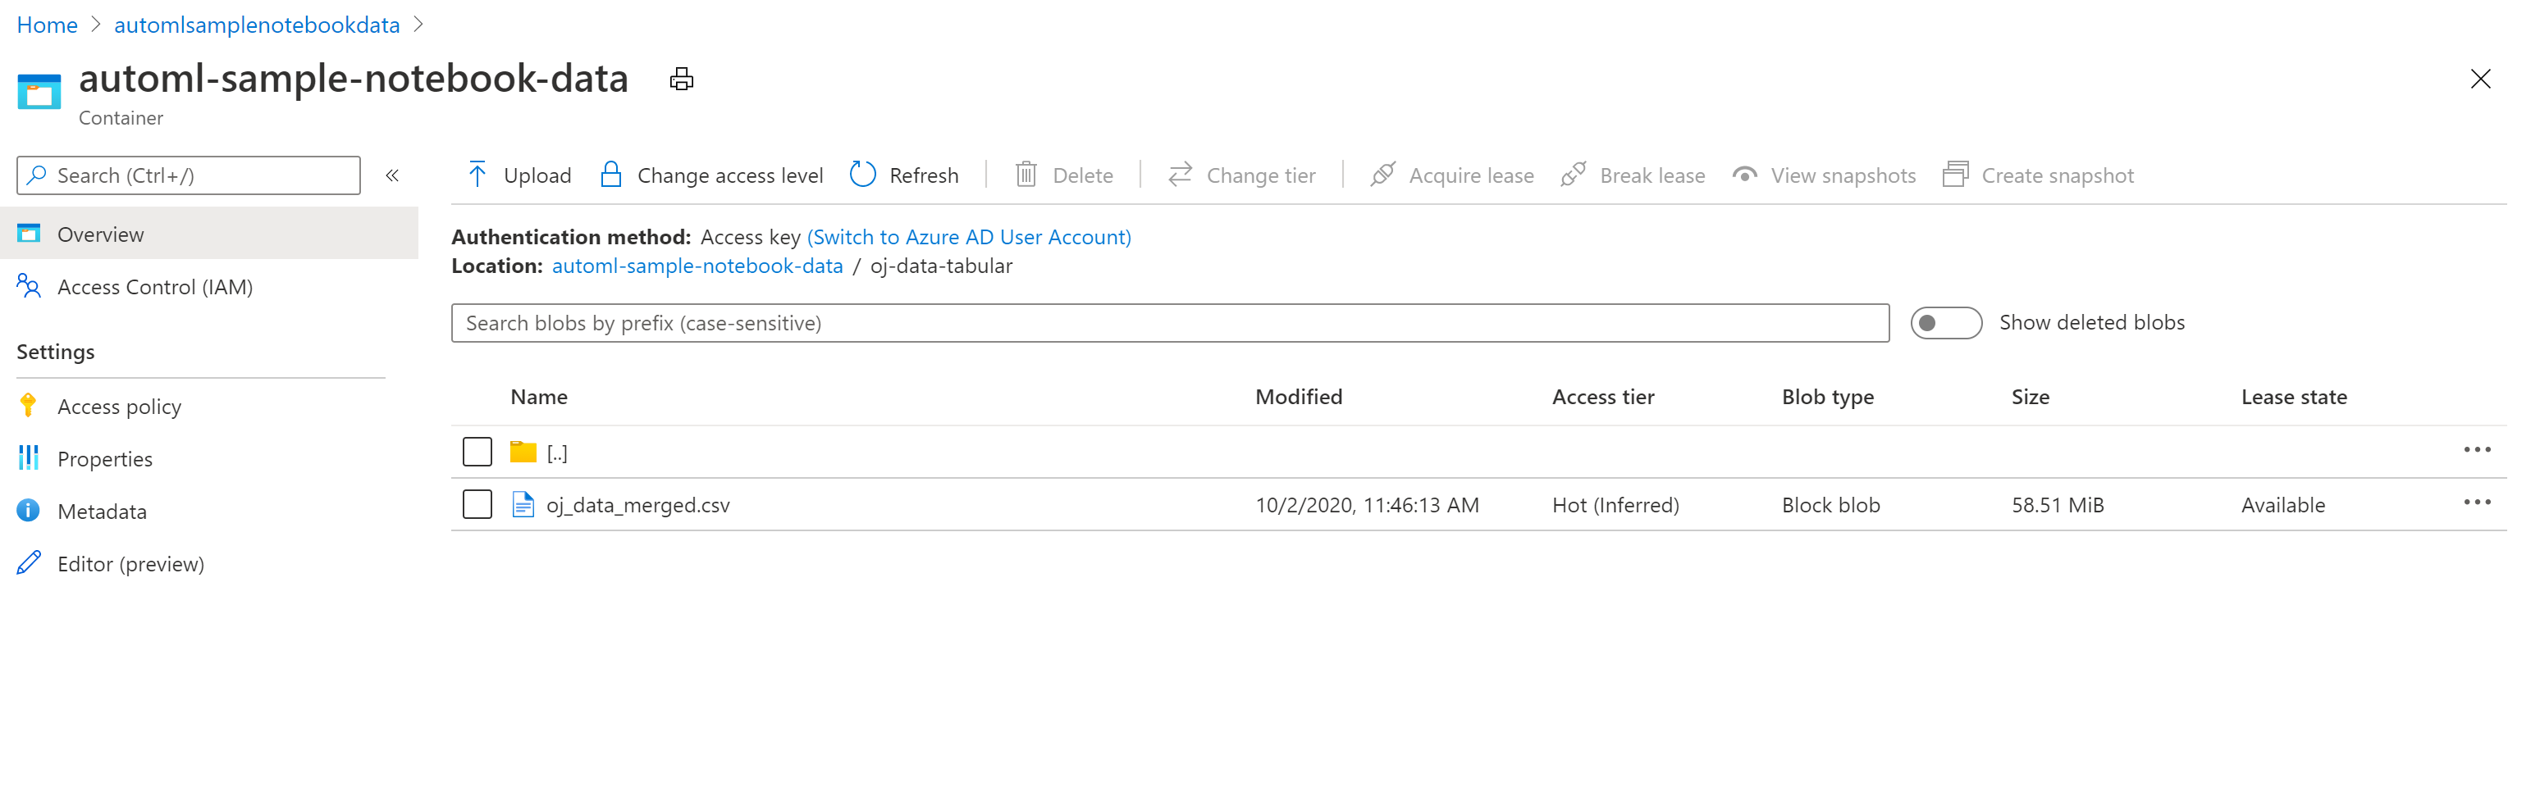Click the yellow folder icon in [..] row

(x=523, y=452)
